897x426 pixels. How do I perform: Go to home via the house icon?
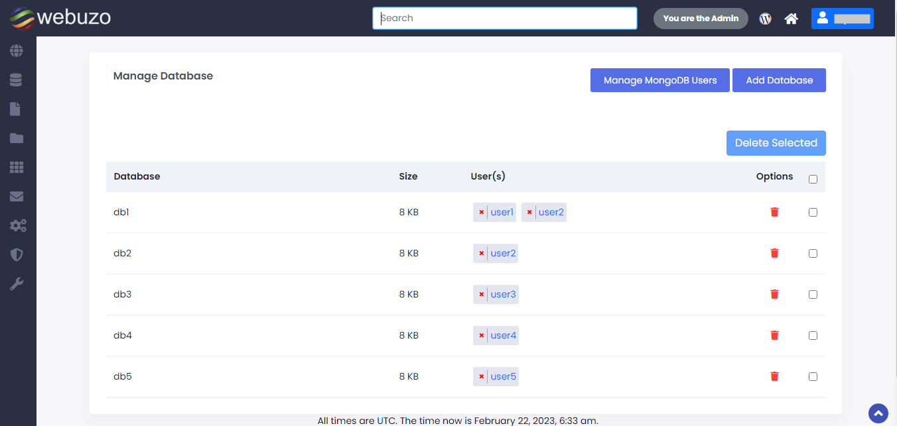791,19
